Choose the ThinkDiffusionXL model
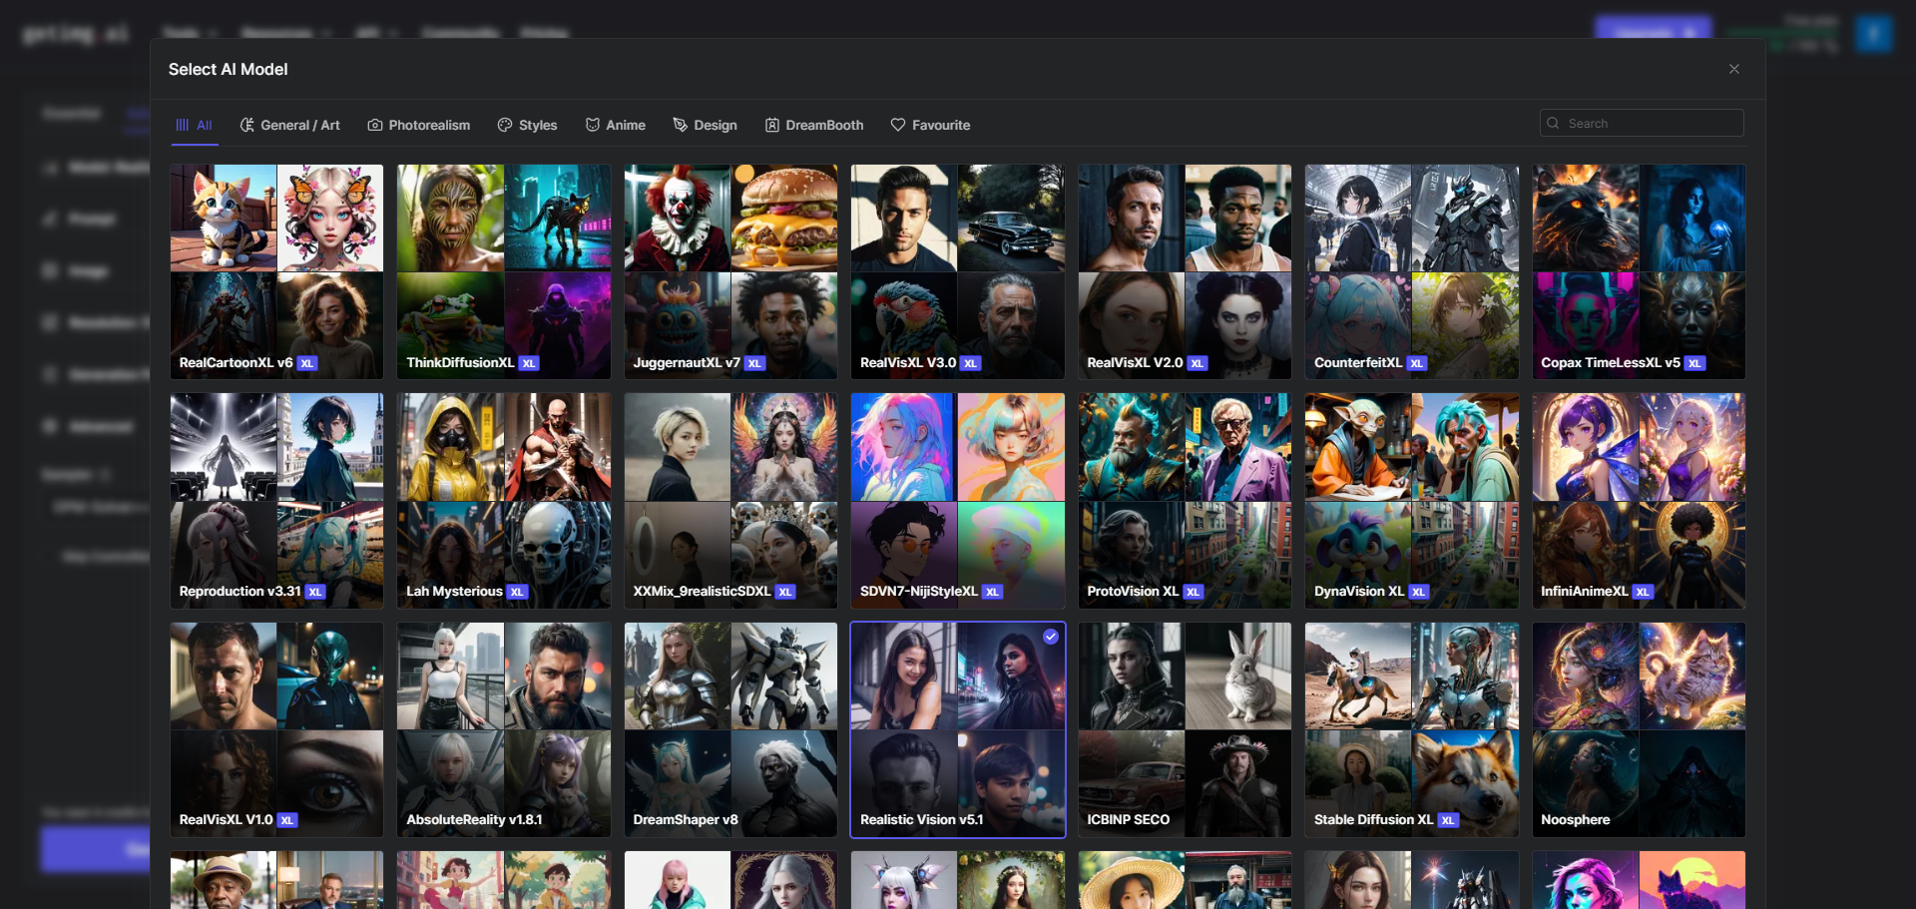This screenshot has height=909, width=1916. click(504, 271)
